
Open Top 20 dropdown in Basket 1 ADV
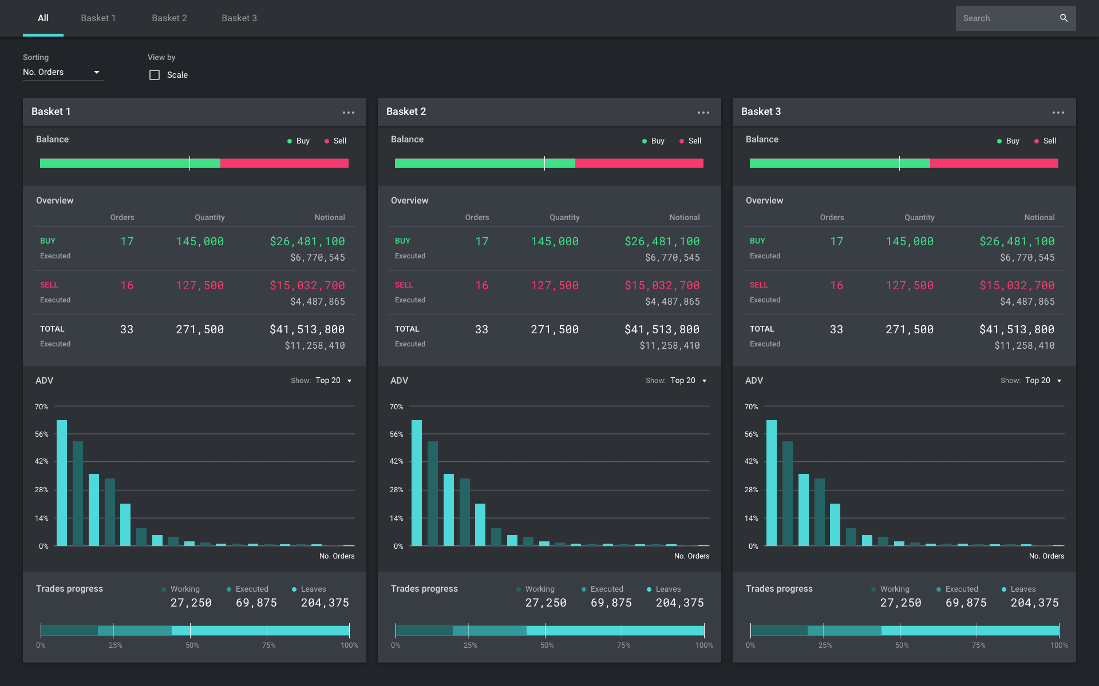[334, 381]
